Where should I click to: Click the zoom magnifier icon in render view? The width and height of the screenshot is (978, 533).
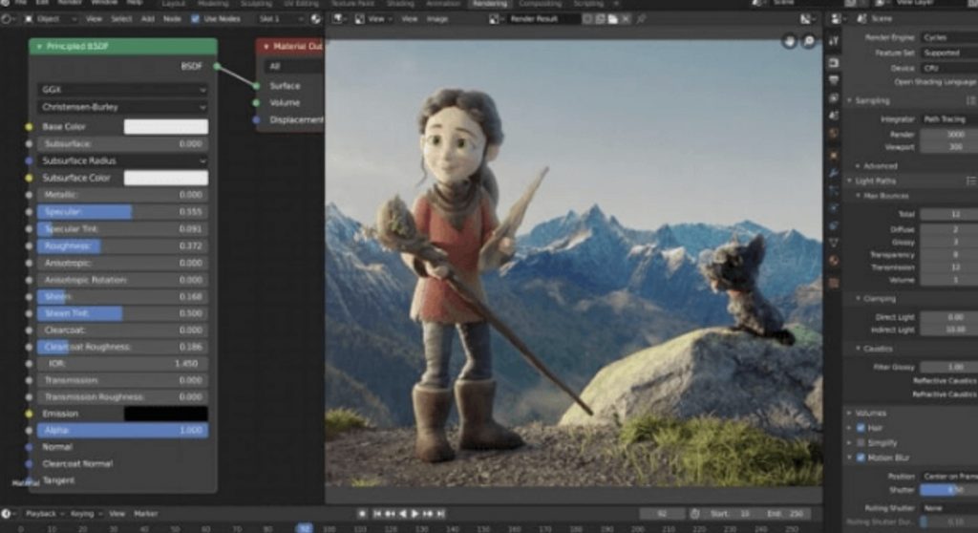pyautogui.click(x=809, y=41)
